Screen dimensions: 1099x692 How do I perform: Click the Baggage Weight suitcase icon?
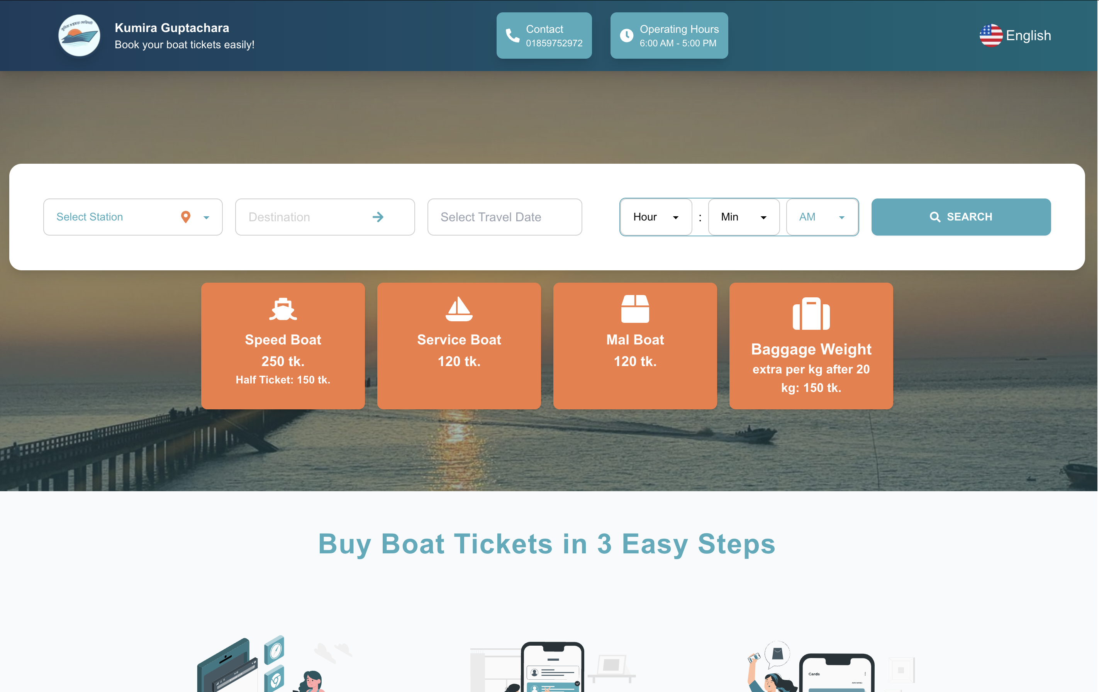811,314
